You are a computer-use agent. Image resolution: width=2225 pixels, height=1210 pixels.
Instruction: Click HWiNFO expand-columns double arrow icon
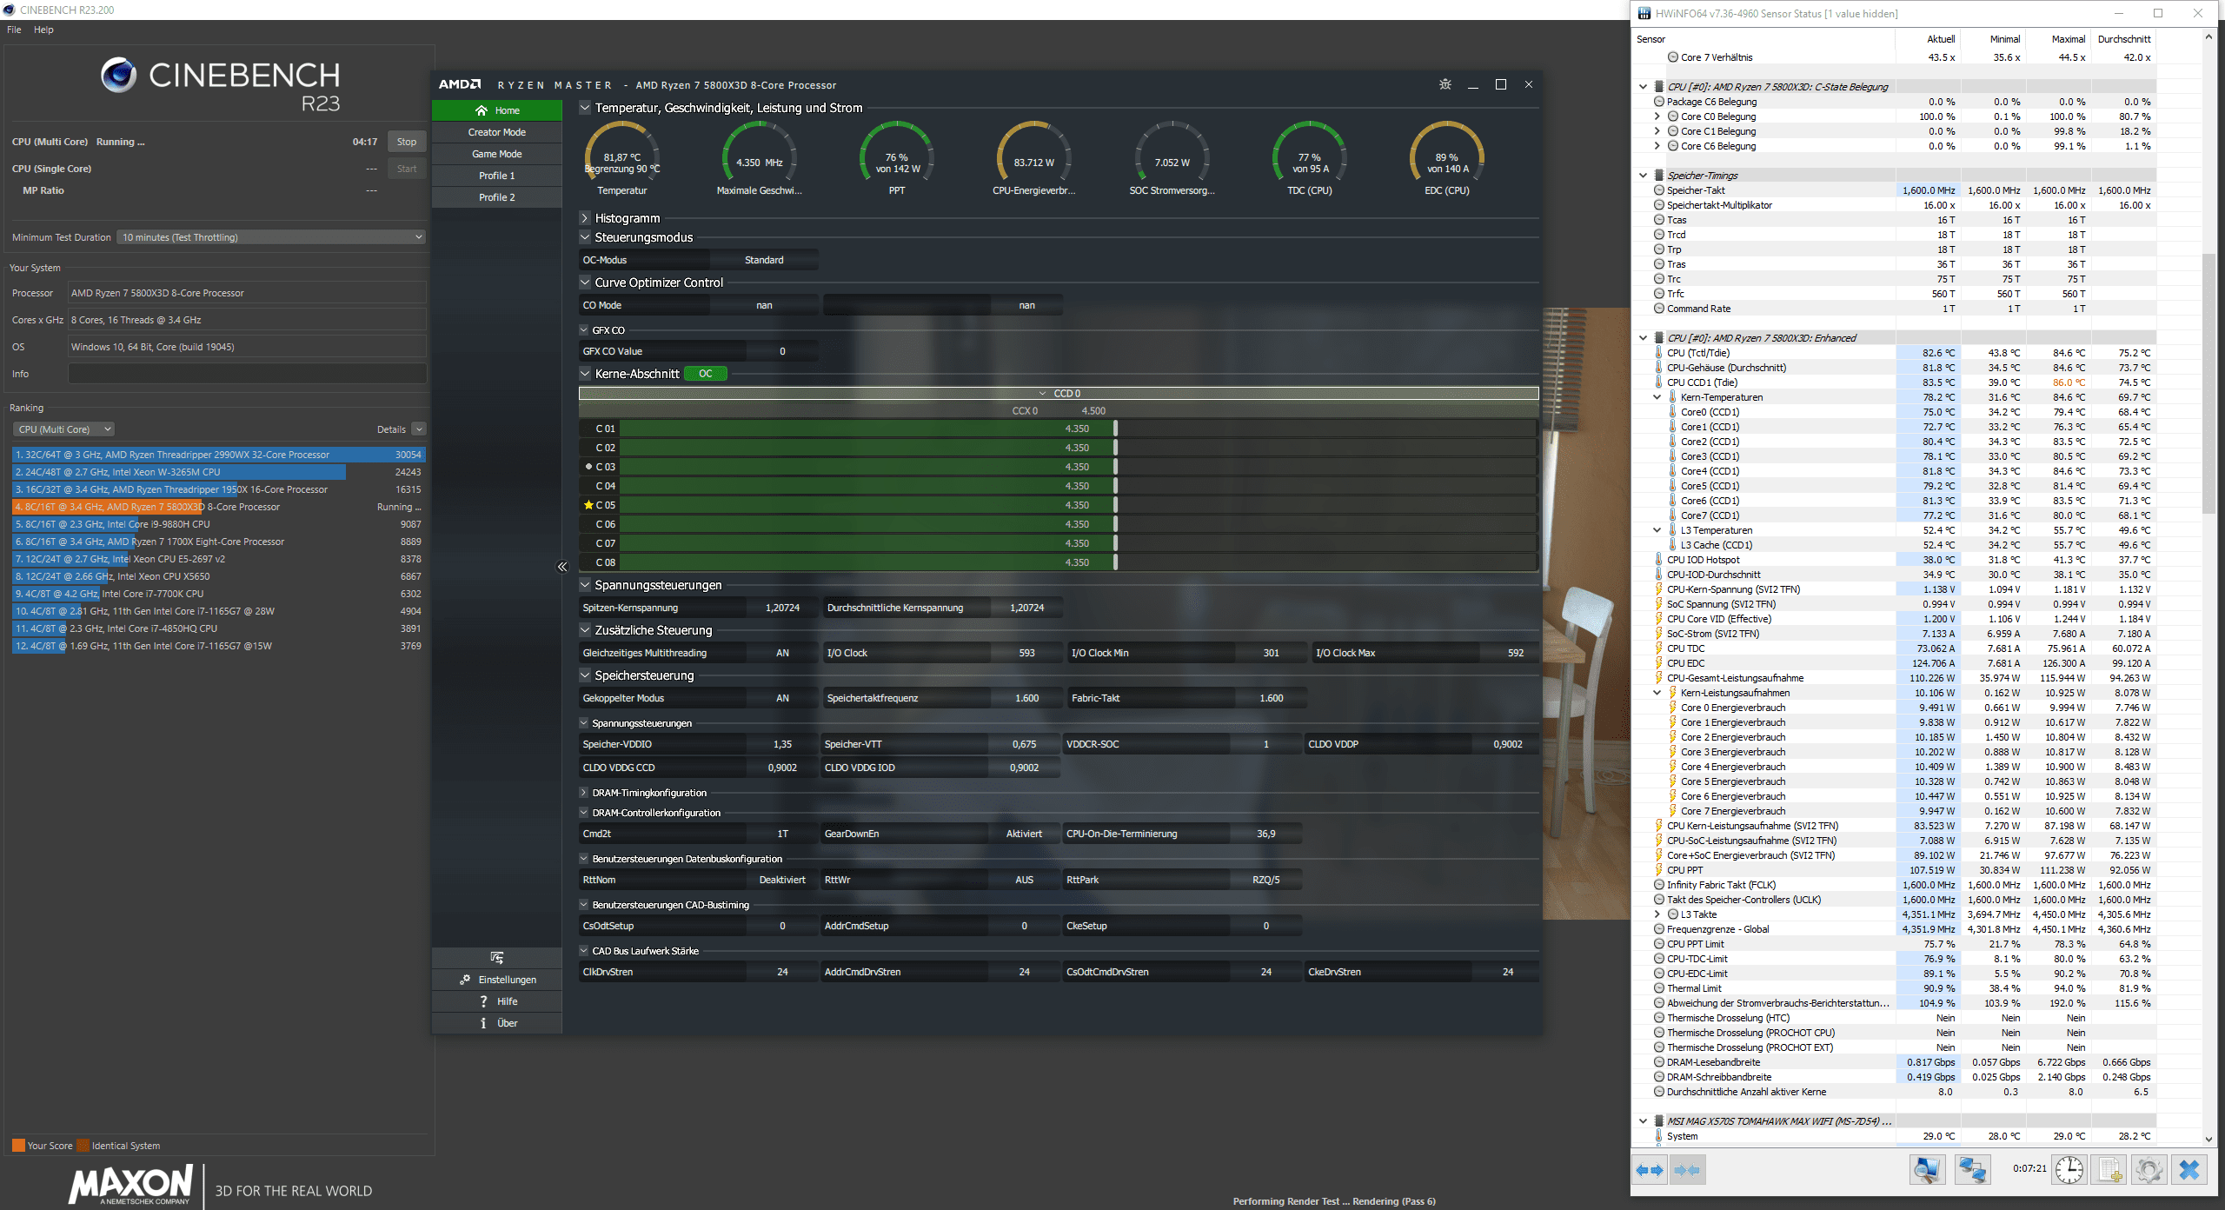1650,1170
